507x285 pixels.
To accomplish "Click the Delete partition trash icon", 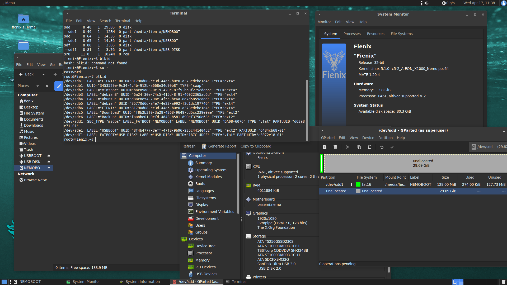I will (335, 147).
